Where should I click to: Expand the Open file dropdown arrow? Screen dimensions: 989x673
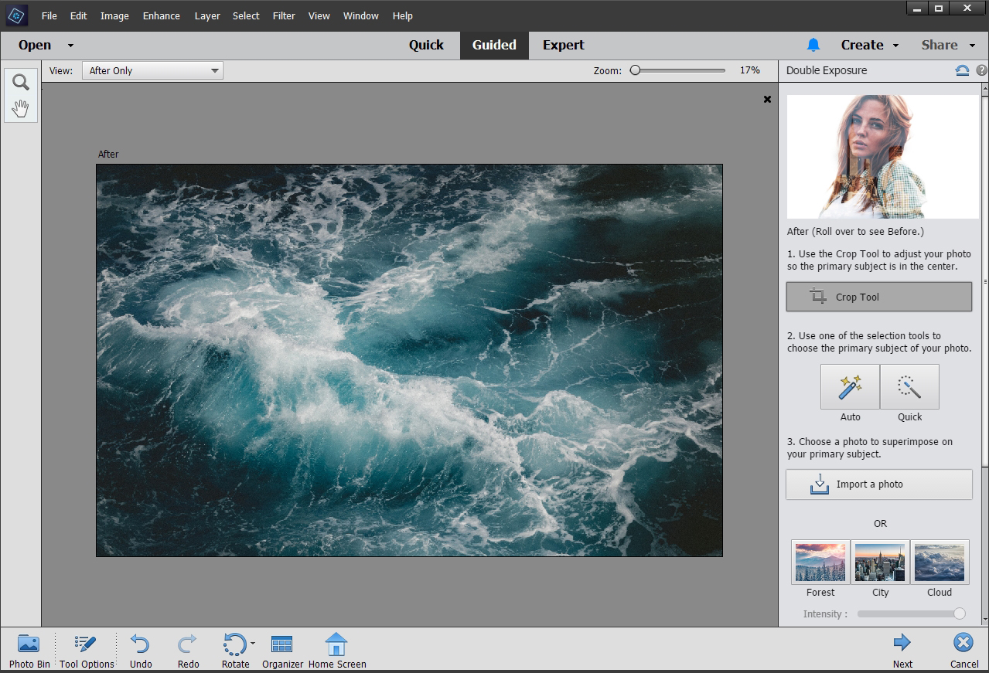70,46
